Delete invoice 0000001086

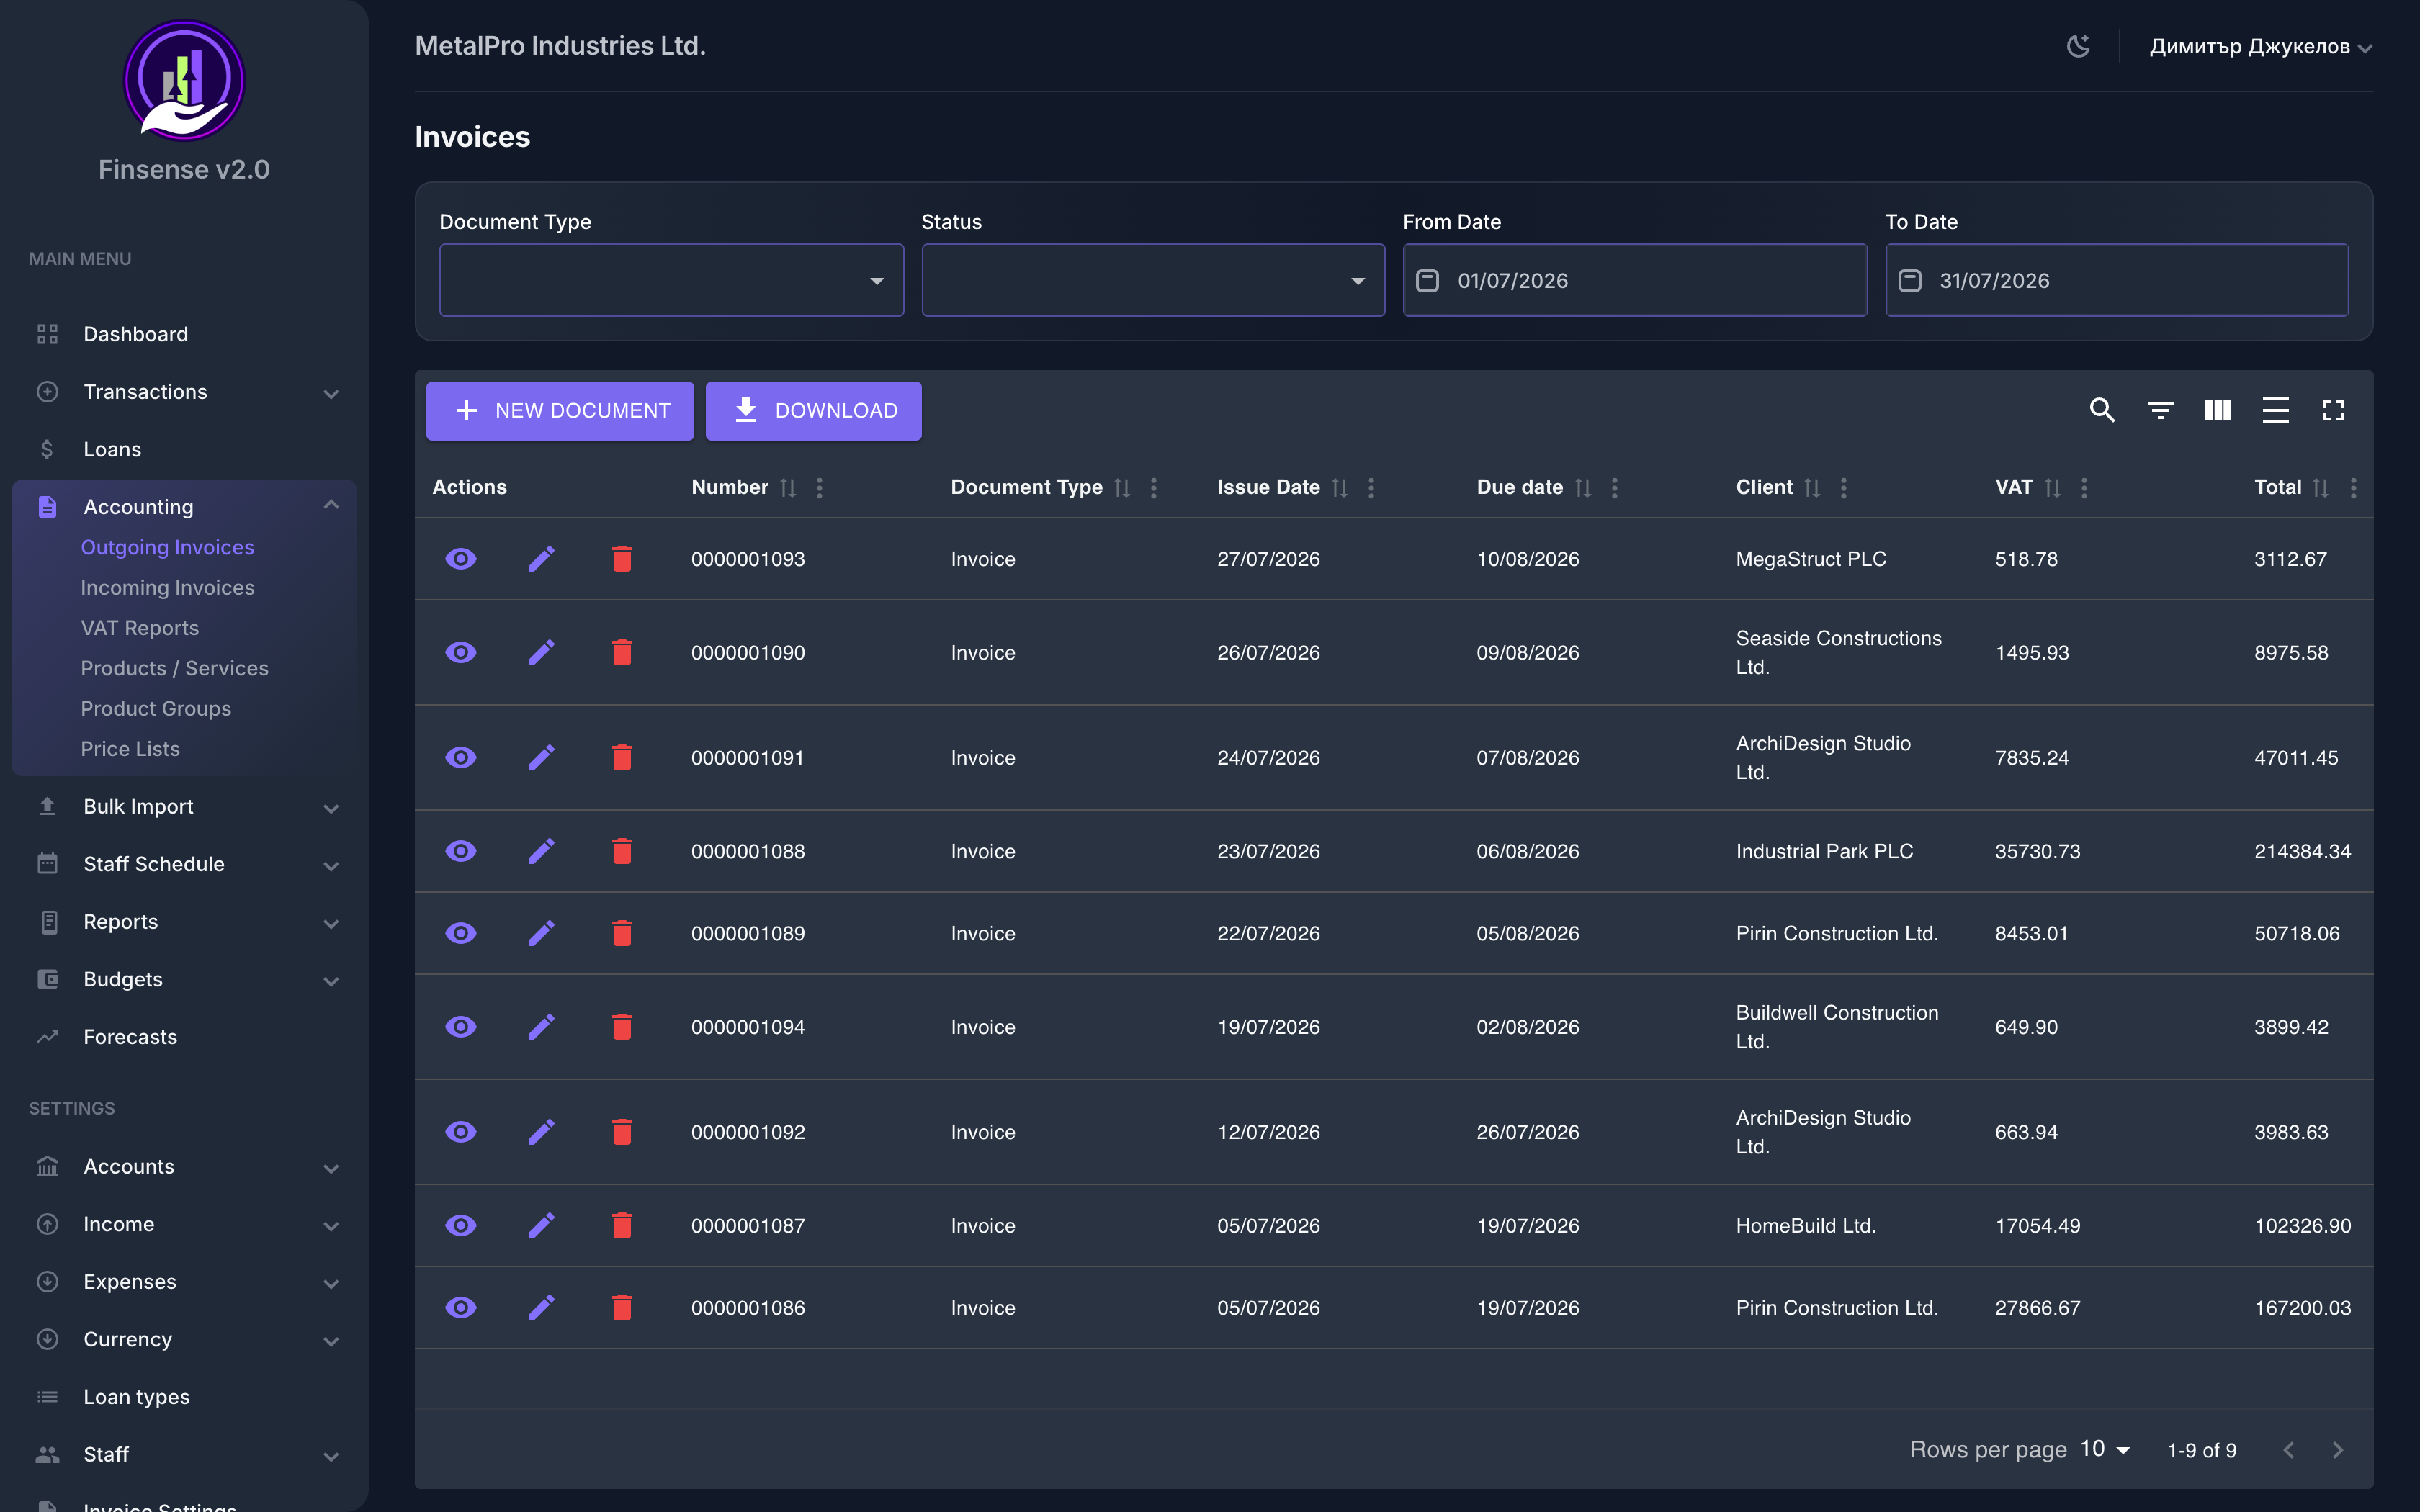622,1307
